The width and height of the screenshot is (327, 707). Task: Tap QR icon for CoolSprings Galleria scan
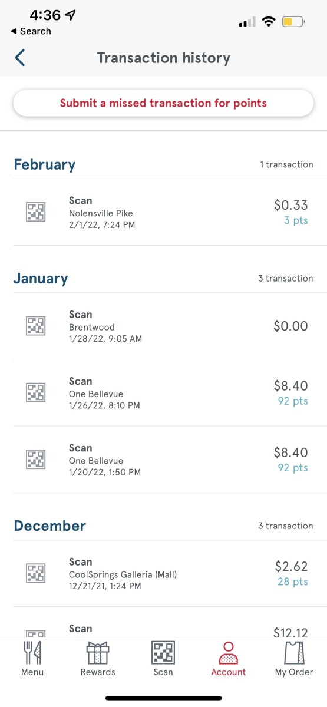pyautogui.click(x=36, y=573)
